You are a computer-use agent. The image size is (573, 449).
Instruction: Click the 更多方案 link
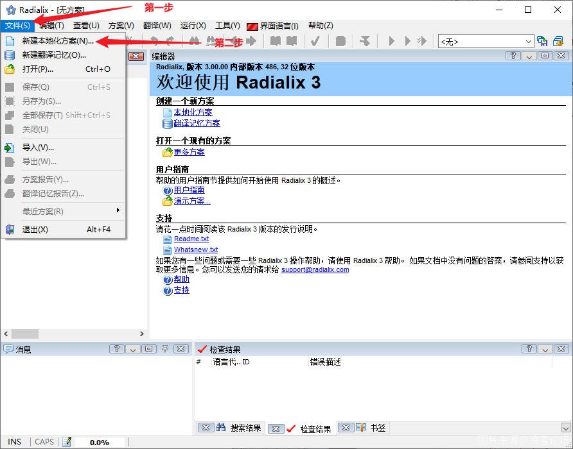tap(190, 152)
